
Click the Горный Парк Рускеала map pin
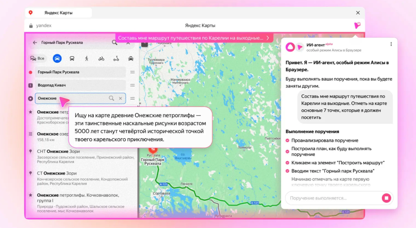tap(154, 150)
